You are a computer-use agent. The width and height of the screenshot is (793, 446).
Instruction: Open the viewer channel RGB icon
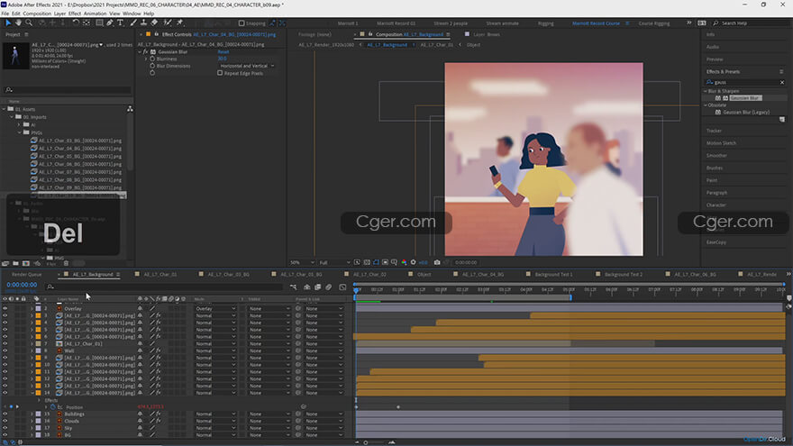pyautogui.click(x=404, y=262)
